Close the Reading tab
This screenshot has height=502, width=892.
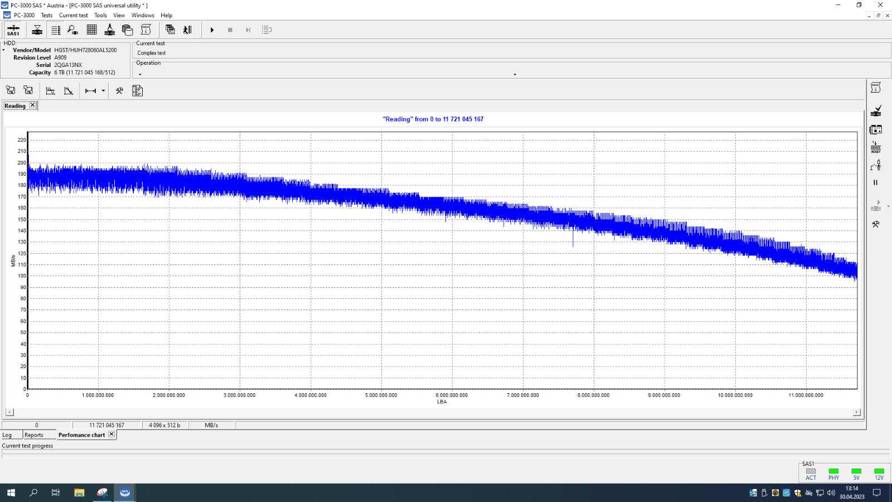click(x=33, y=105)
